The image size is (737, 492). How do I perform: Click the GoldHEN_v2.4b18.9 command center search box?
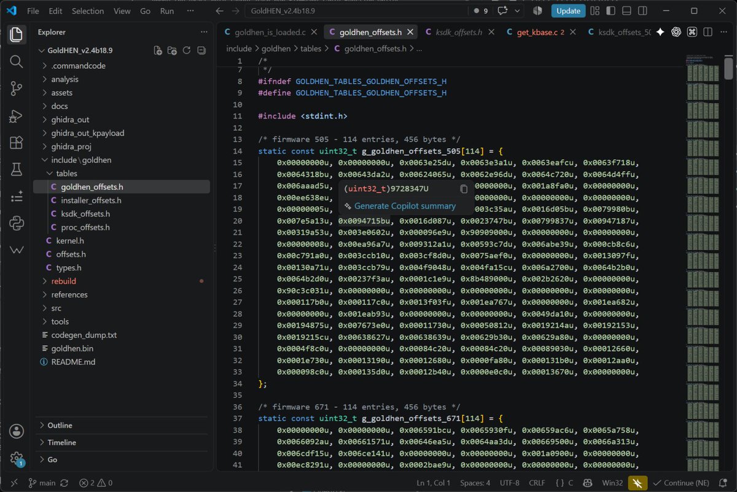click(355, 10)
